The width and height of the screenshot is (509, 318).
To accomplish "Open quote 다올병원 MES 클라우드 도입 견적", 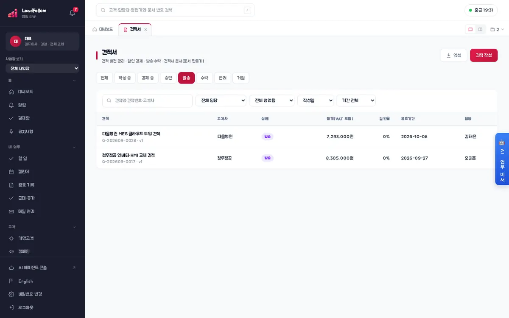I will (x=131, y=134).
